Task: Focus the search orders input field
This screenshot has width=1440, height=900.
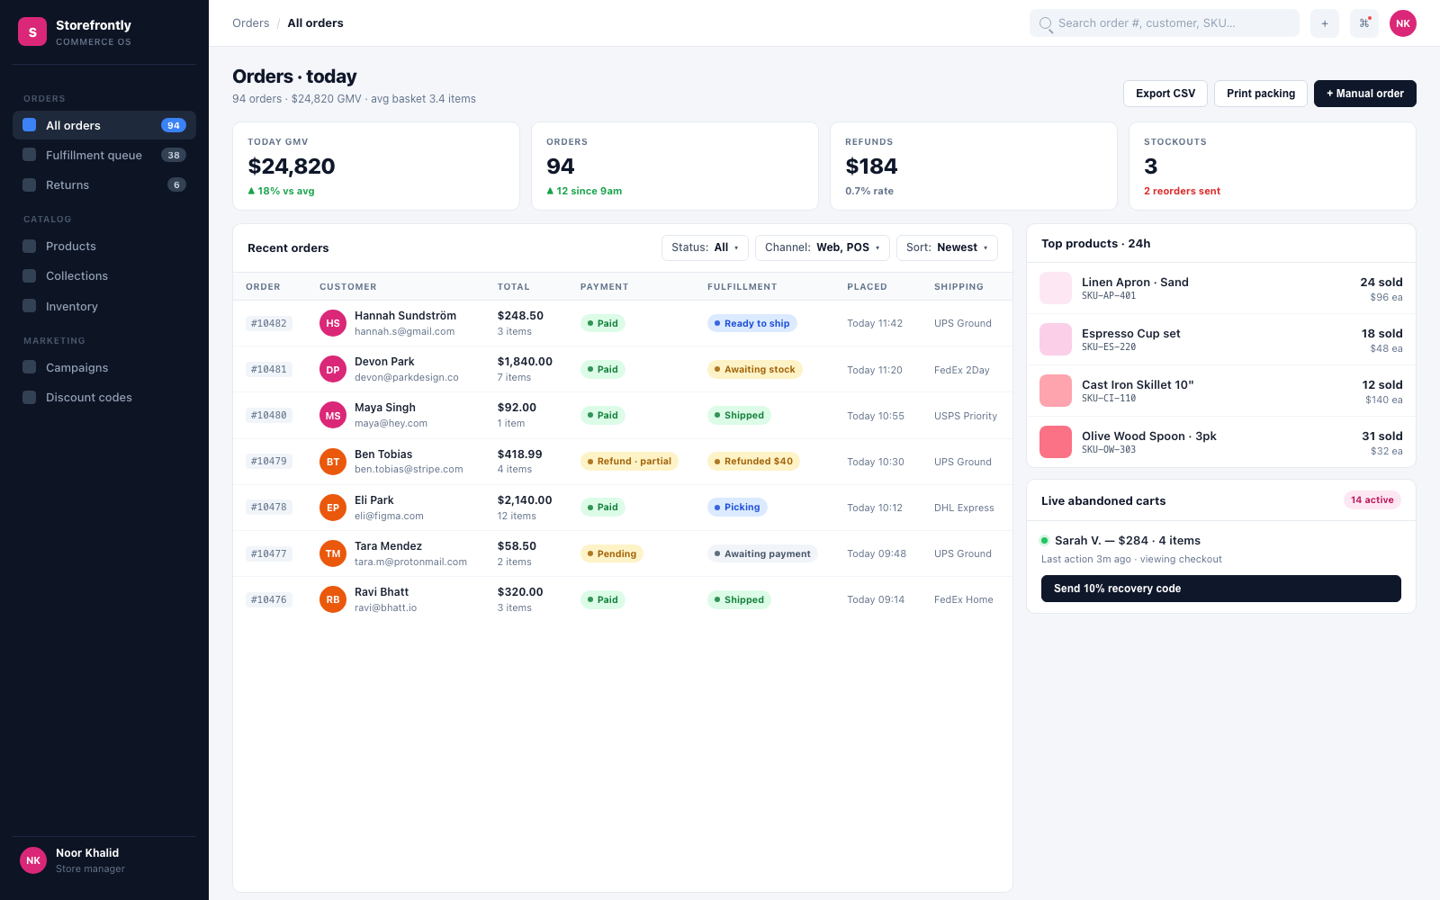Action: (1165, 23)
